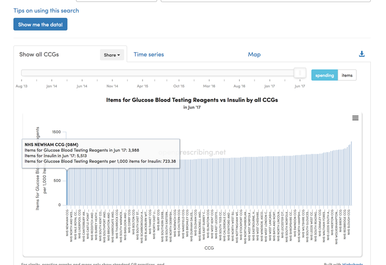Screen dimensions: 386x265
Task: Click the Jan '17 tick label on the date slider
Action: [270, 86]
